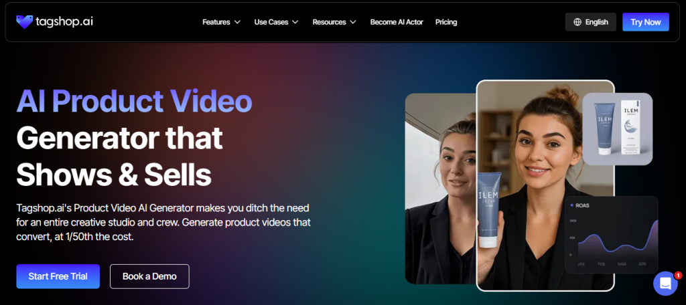Click the ILEM product image card

tap(617, 129)
